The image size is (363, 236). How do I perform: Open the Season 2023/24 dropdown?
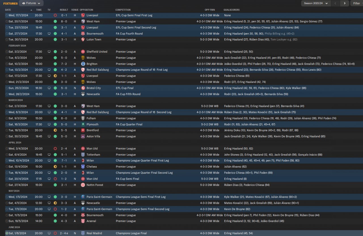(316, 3)
